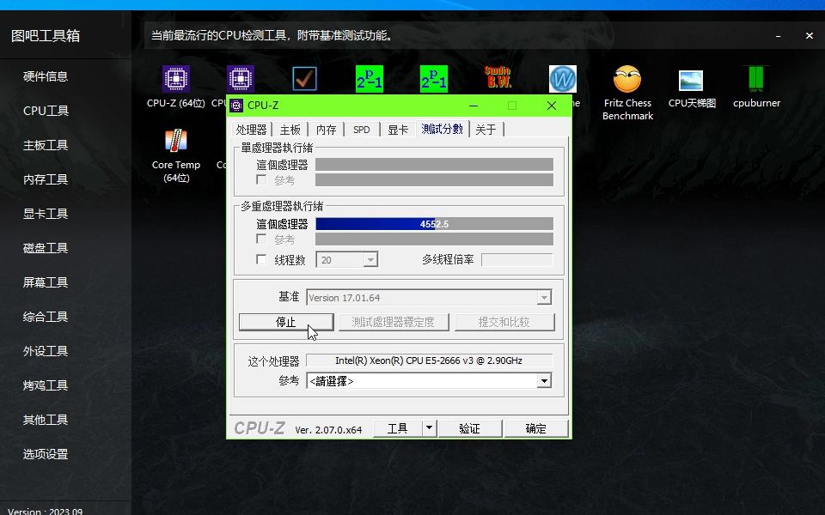This screenshot has height=515, width=825.
Task: Open 选项设置 in the sidebar
Action: [x=46, y=454]
